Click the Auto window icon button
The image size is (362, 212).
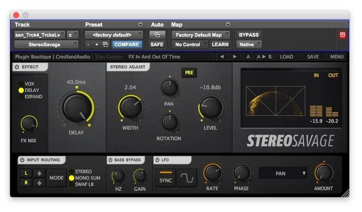point(157,35)
